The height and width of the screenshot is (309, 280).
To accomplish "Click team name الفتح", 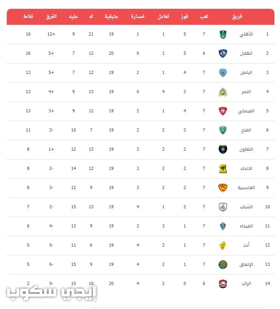I will coord(246,130).
